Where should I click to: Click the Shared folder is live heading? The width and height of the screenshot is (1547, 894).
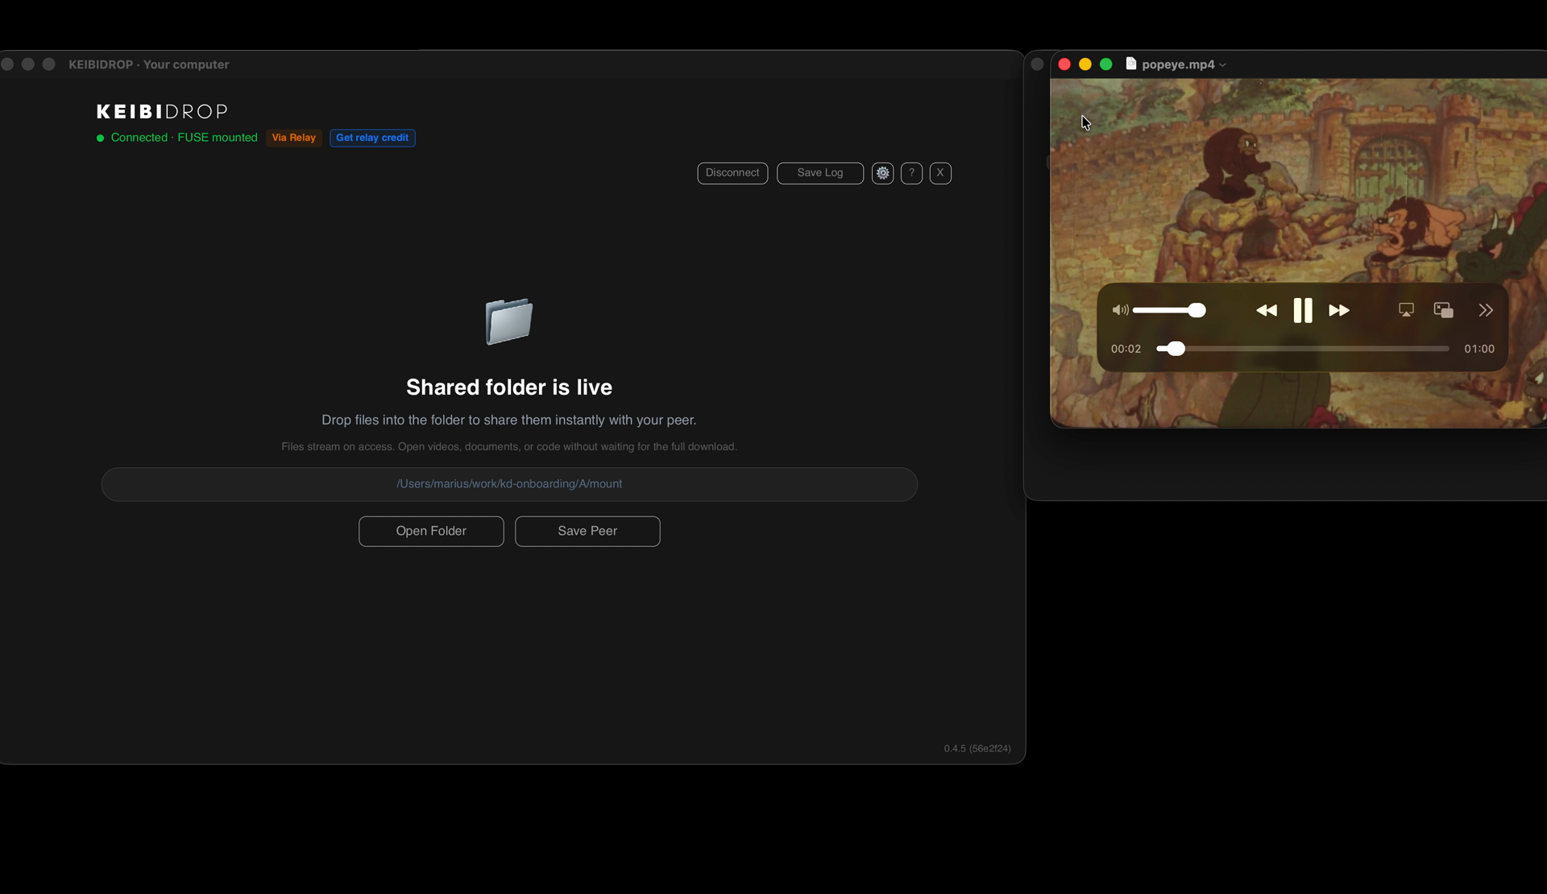pos(509,387)
